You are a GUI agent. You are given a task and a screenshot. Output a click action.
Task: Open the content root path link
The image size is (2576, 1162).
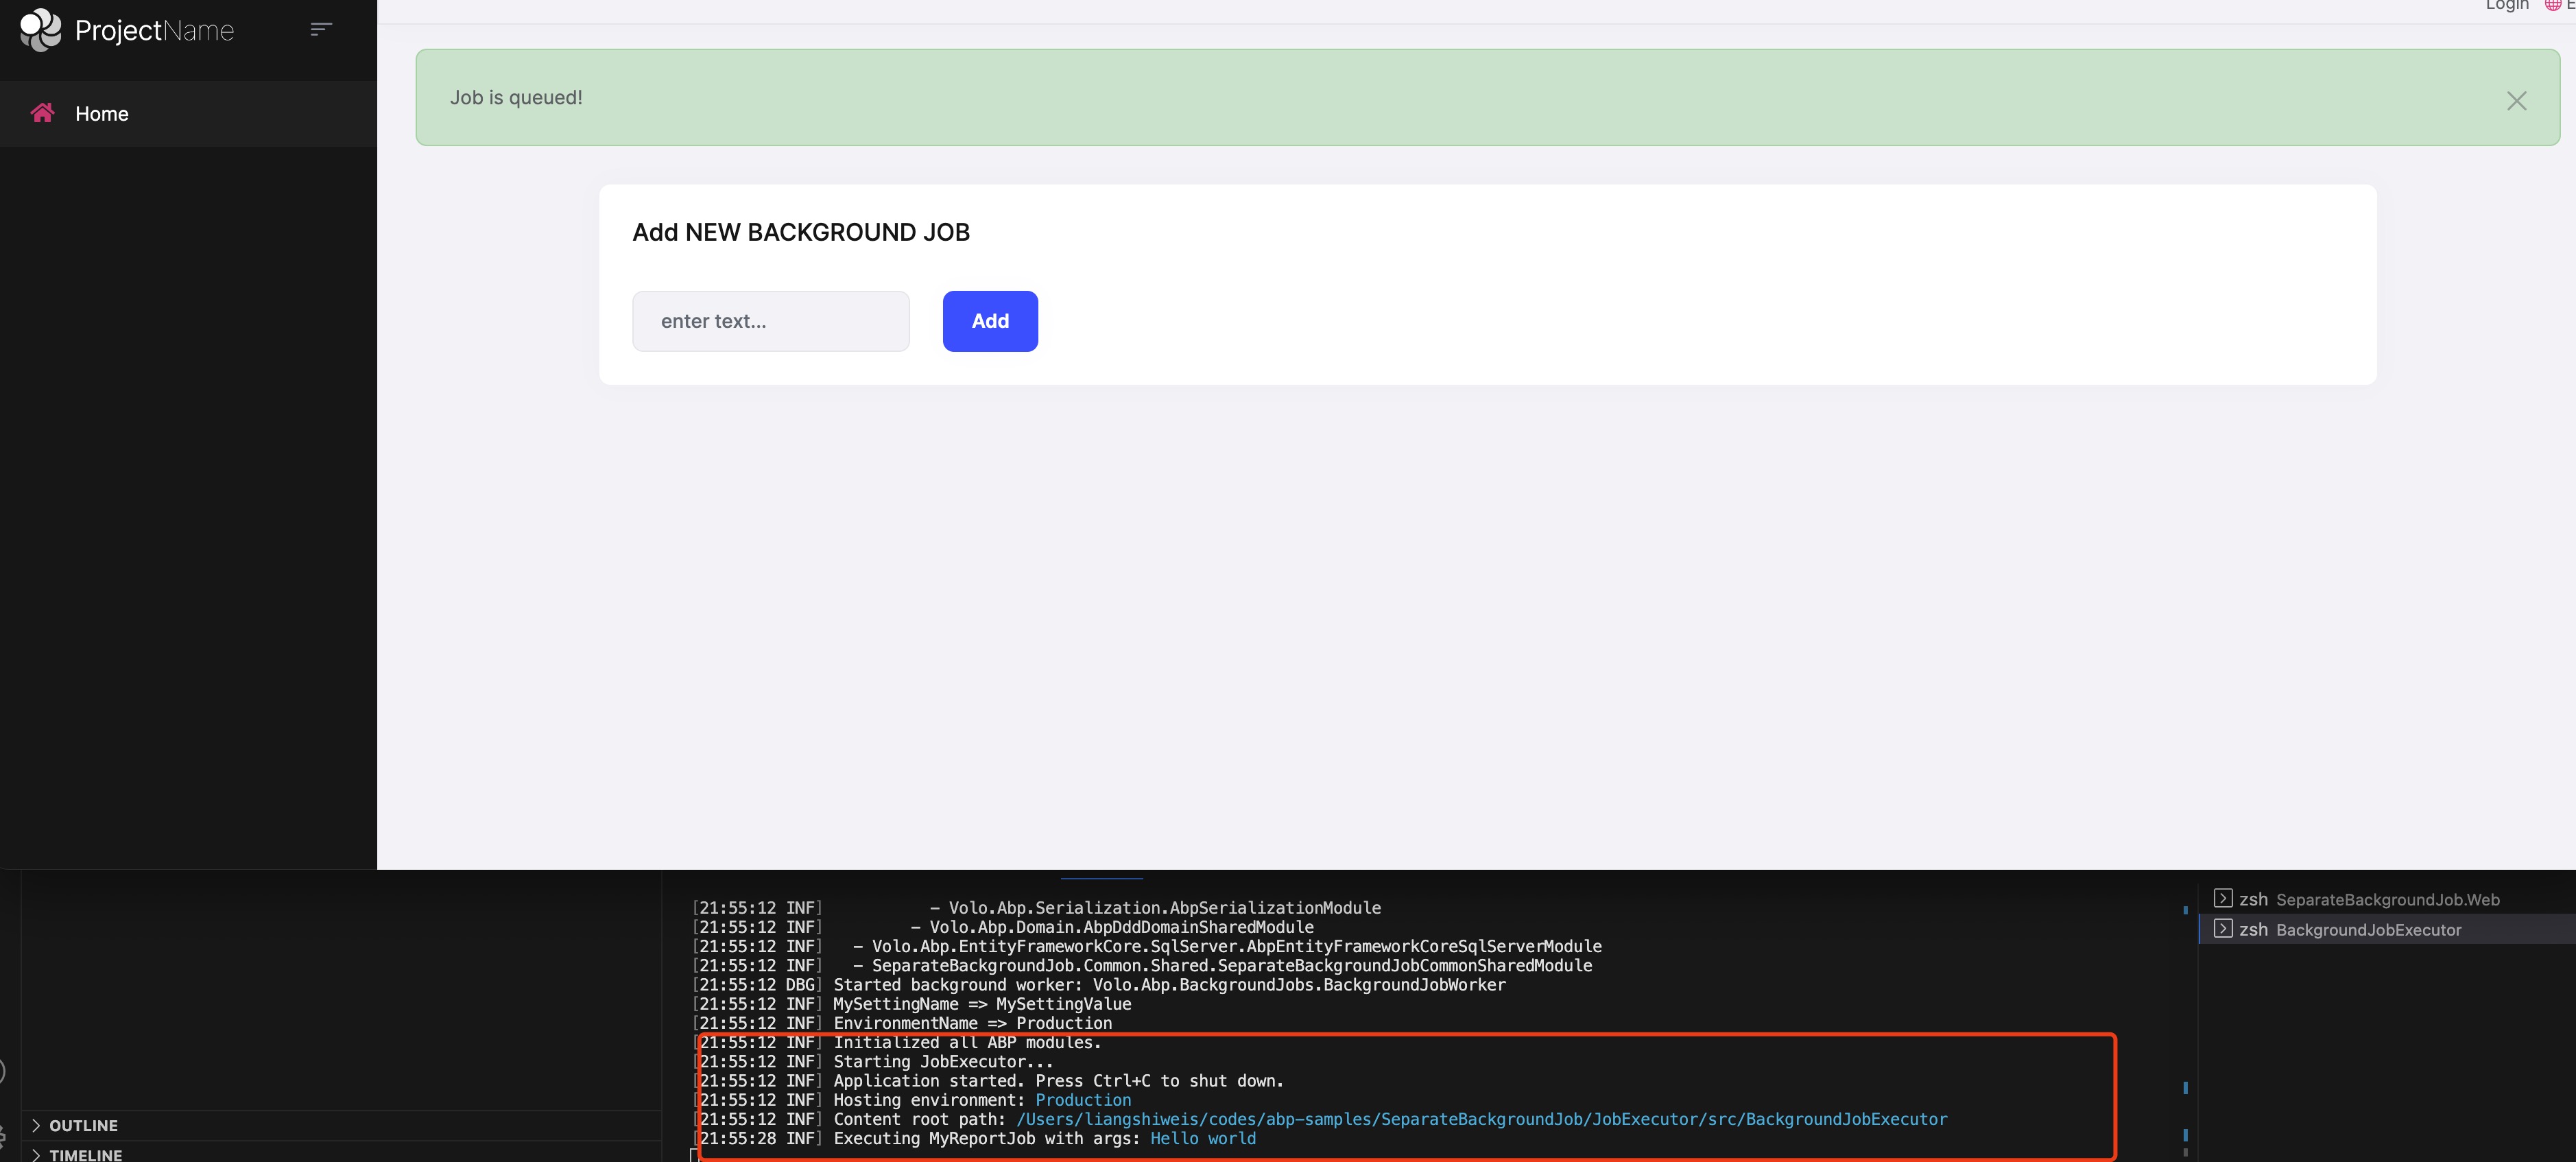[1481, 1119]
